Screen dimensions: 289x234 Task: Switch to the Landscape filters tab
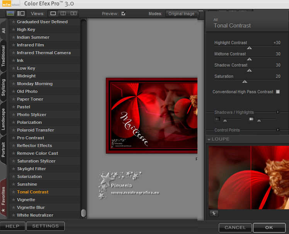3,119
